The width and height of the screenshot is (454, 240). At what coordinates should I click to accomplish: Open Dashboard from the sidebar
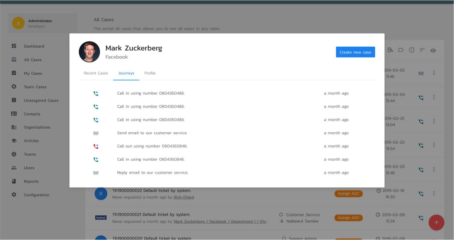34,46
